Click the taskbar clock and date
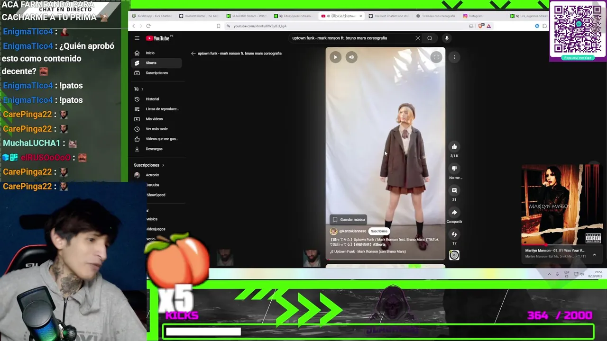607x341 pixels. (595, 274)
